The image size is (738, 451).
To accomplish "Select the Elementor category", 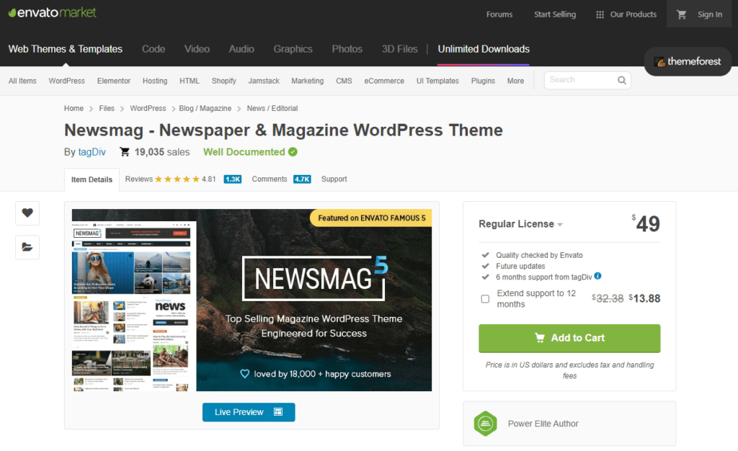I will 114,81.
